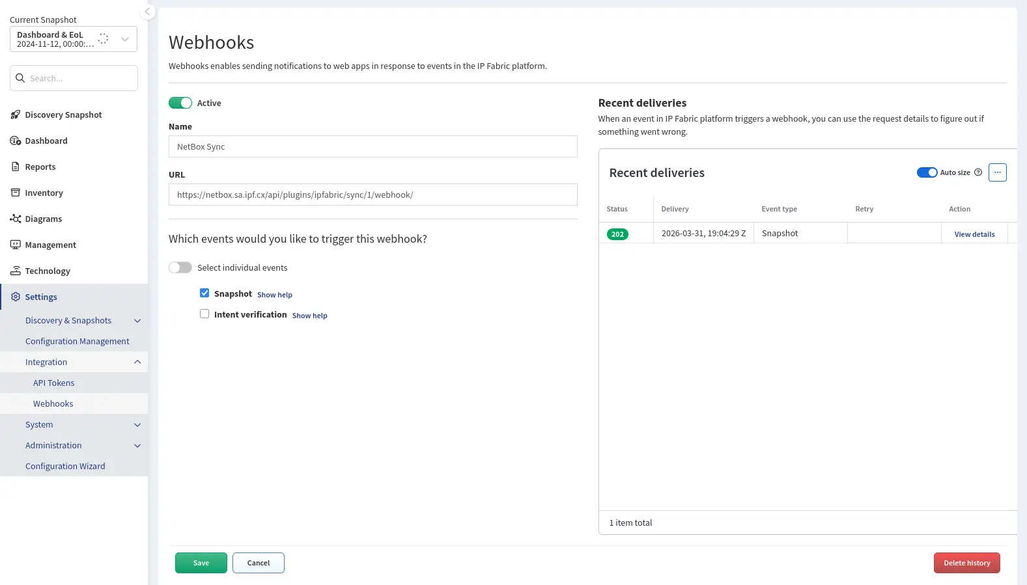Open the Current Snapshot dropdown
1027x585 pixels.
tap(124, 39)
